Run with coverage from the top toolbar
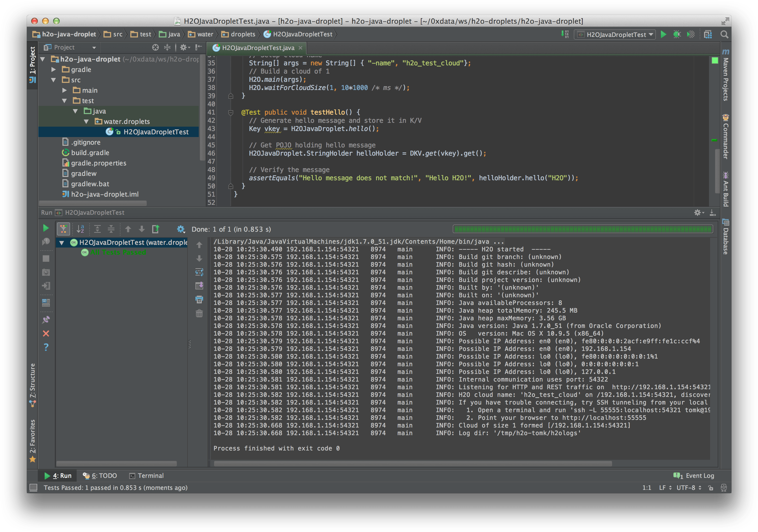This screenshot has width=758, height=532. [691, 34]
